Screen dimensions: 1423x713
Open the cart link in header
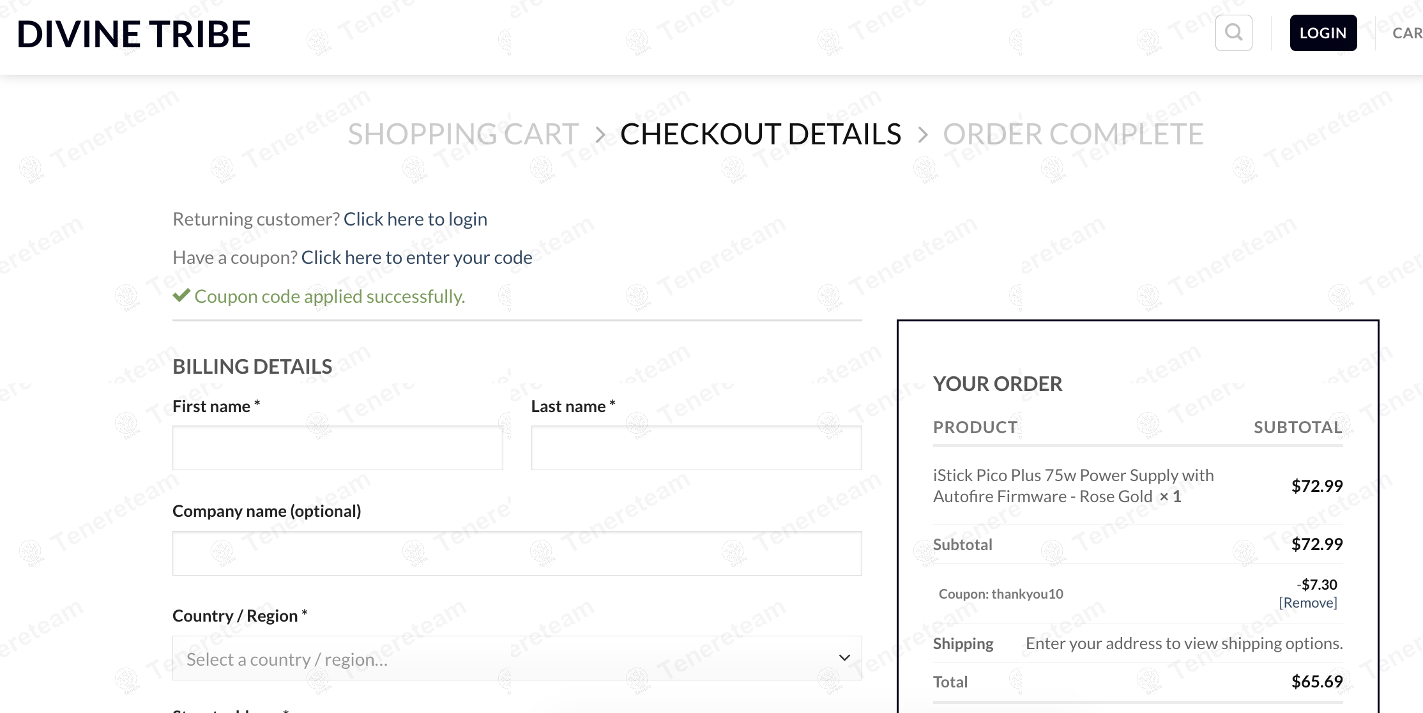1406,33
